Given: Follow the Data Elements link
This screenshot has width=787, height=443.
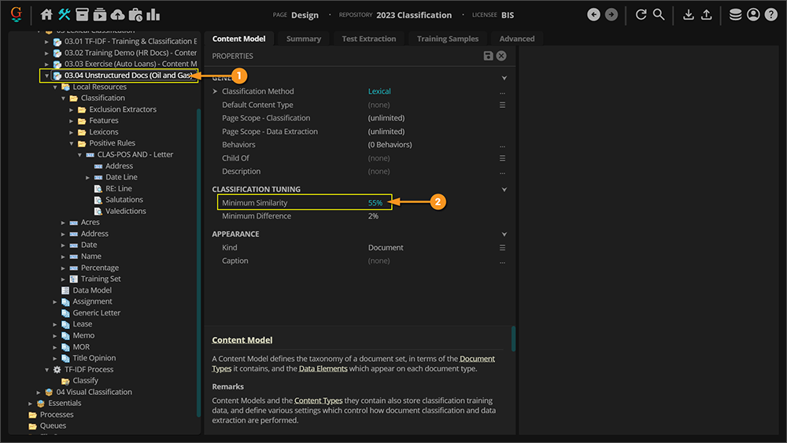Looking at the screenshot, I should tap(323, 368).
